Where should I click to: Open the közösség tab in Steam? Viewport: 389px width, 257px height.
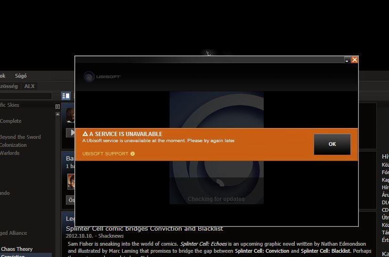(x=9, y=86)
